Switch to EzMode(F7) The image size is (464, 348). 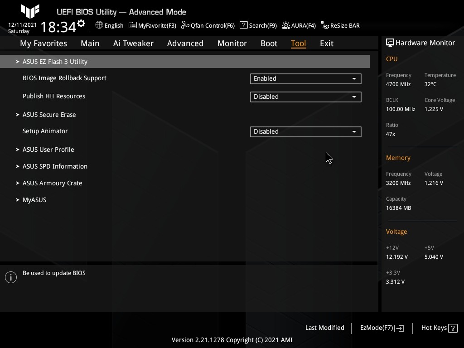(x=382, y=328)
